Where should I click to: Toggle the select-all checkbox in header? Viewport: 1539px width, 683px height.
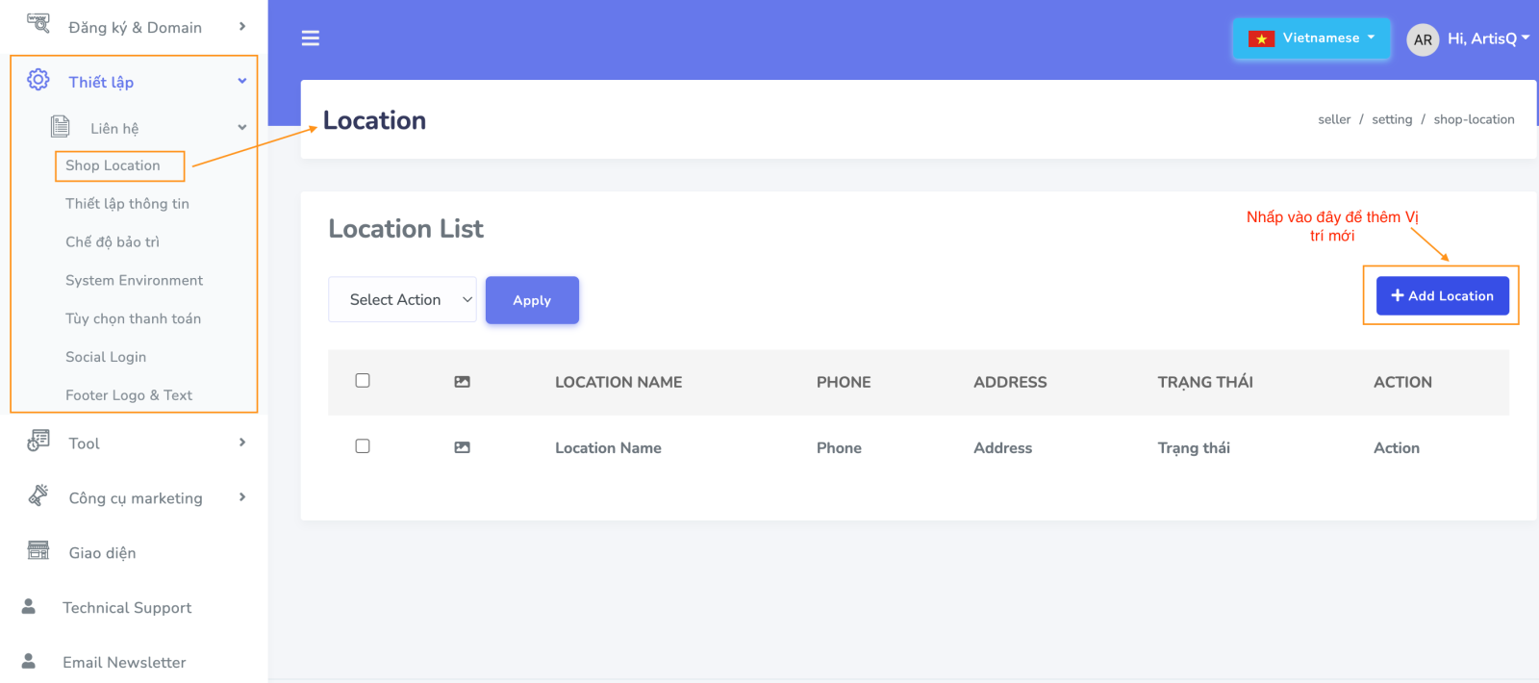coord(363,381)
